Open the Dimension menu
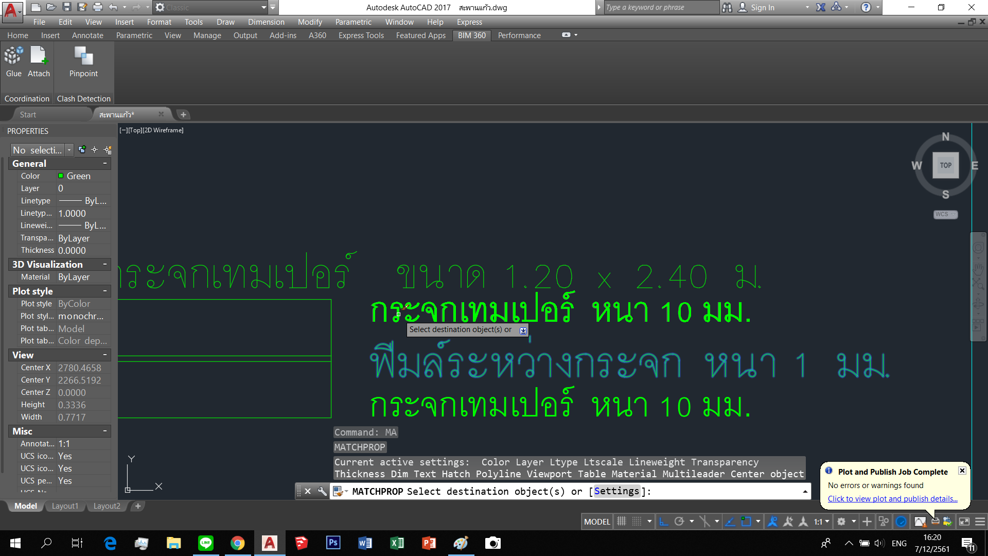The image size is (988, 556). coord(266,22)
